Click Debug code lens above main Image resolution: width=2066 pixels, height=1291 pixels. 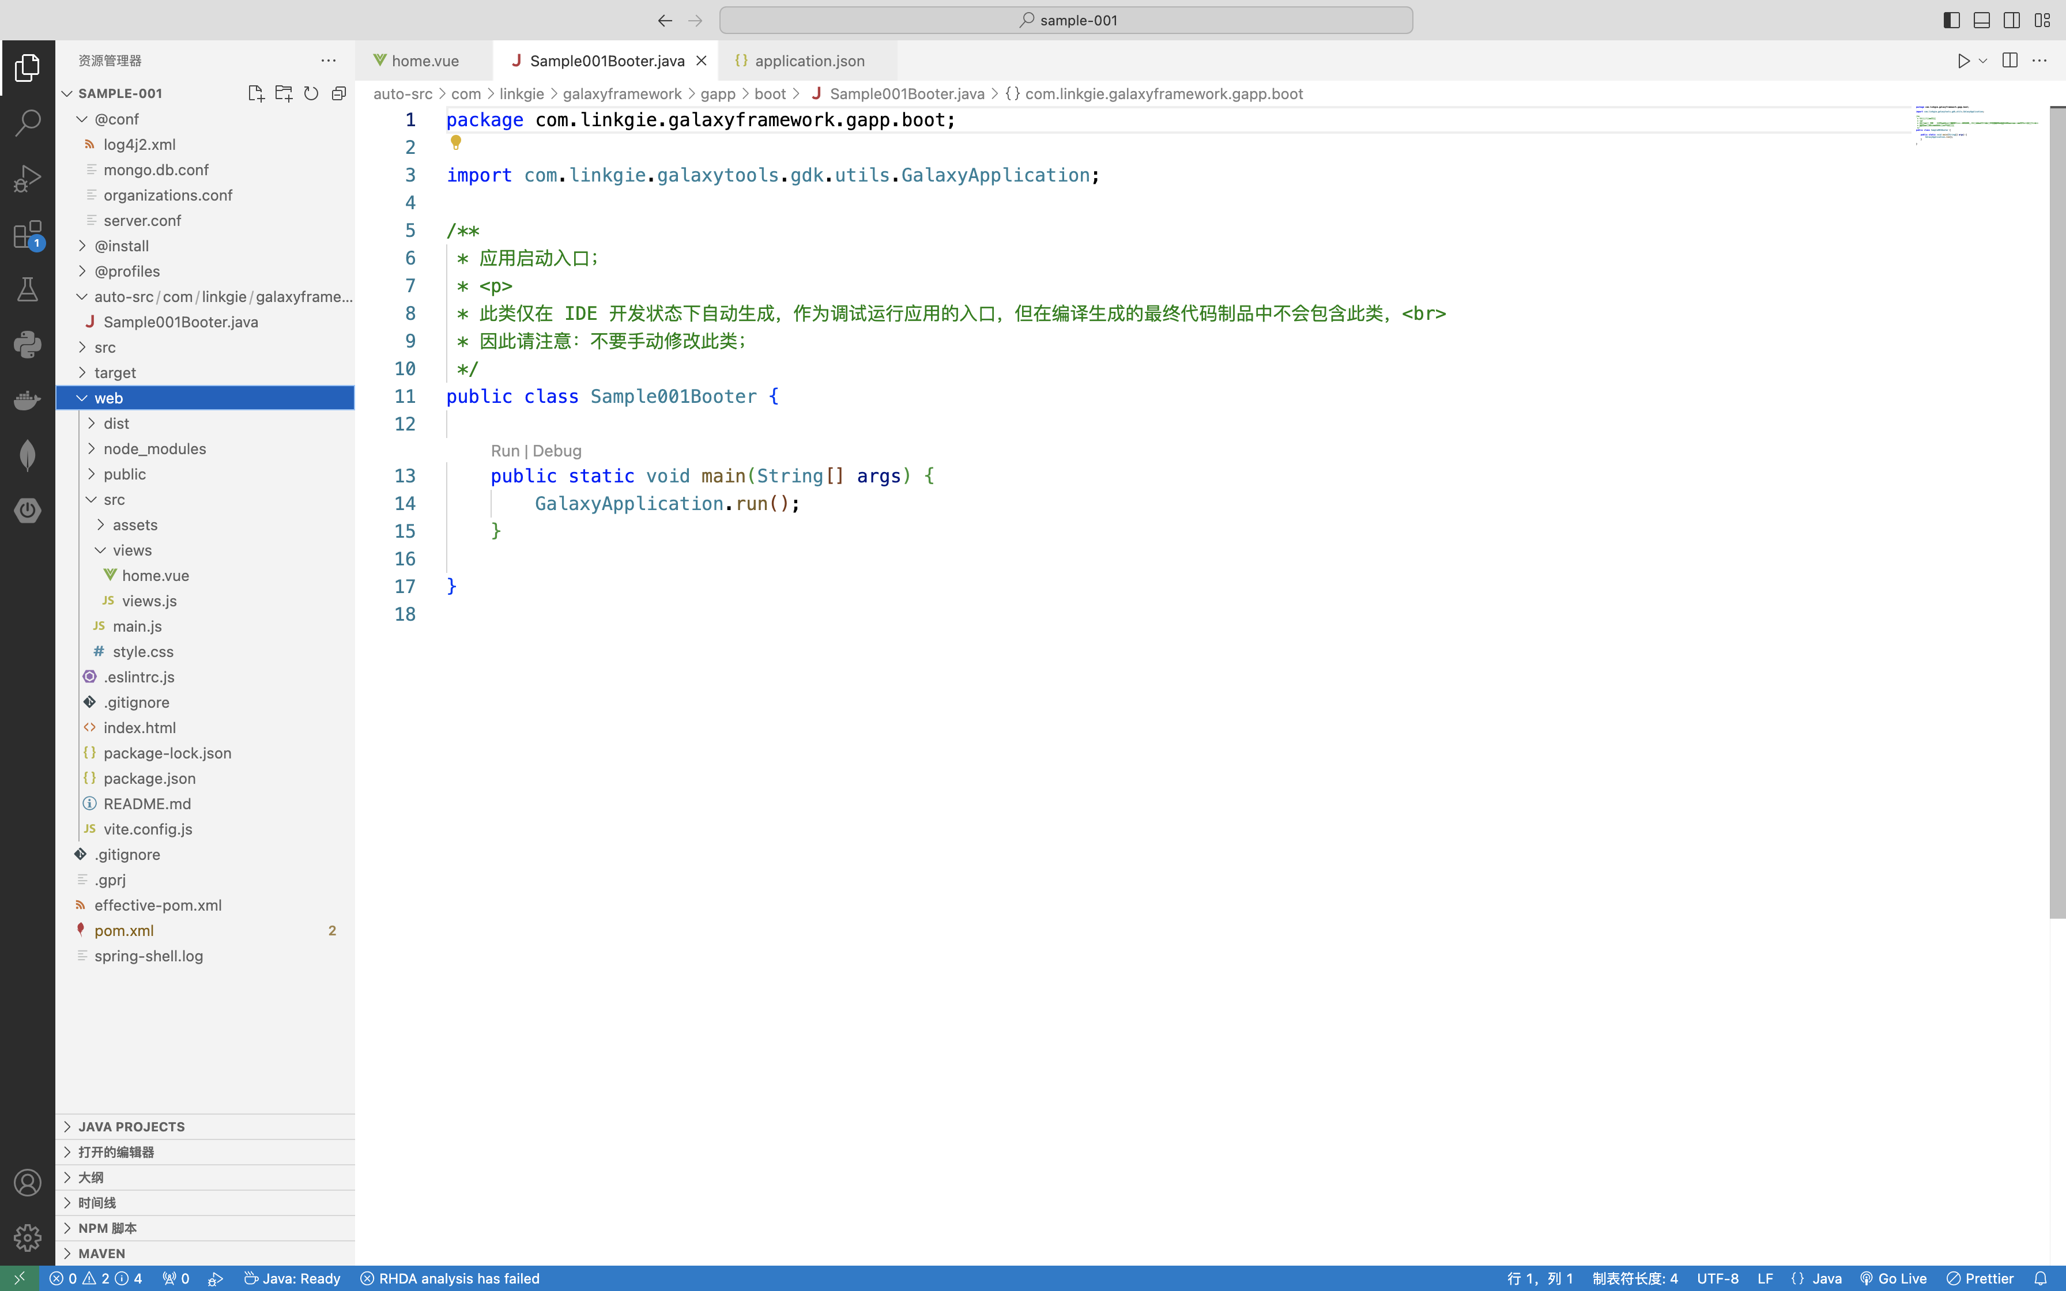click(557, 451)
